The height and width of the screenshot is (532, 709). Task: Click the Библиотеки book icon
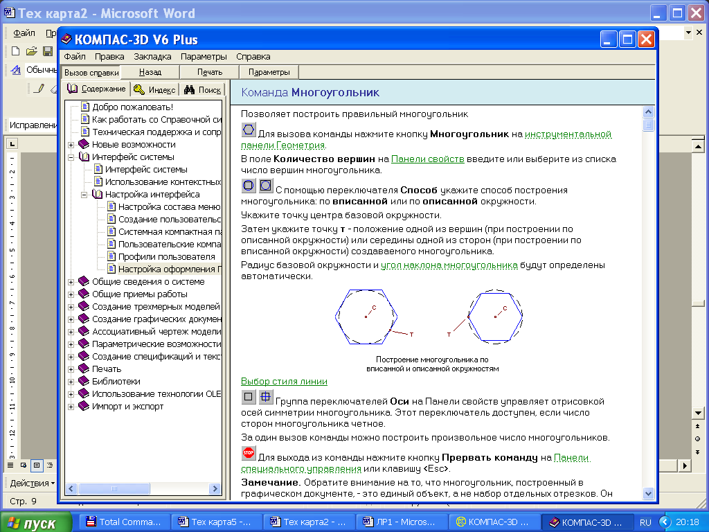(84, 382)
